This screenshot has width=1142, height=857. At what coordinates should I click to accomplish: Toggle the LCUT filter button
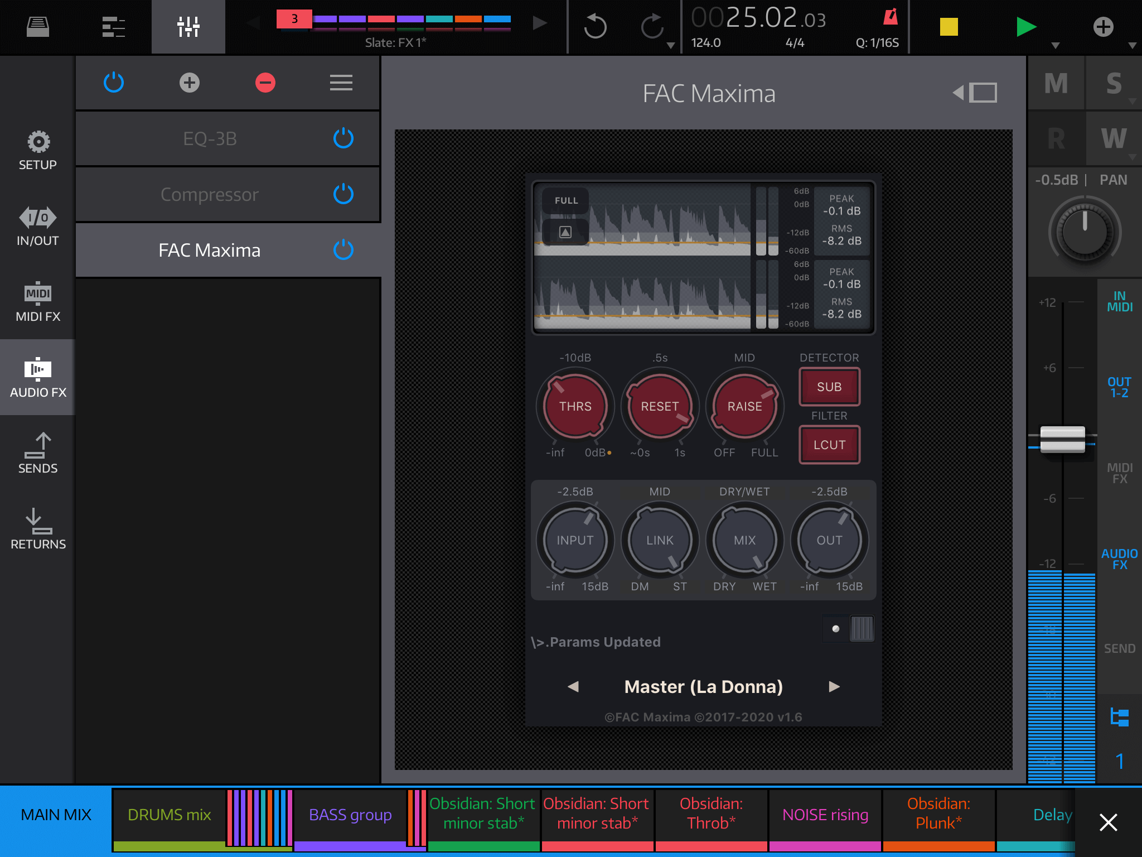coord(829,445)
